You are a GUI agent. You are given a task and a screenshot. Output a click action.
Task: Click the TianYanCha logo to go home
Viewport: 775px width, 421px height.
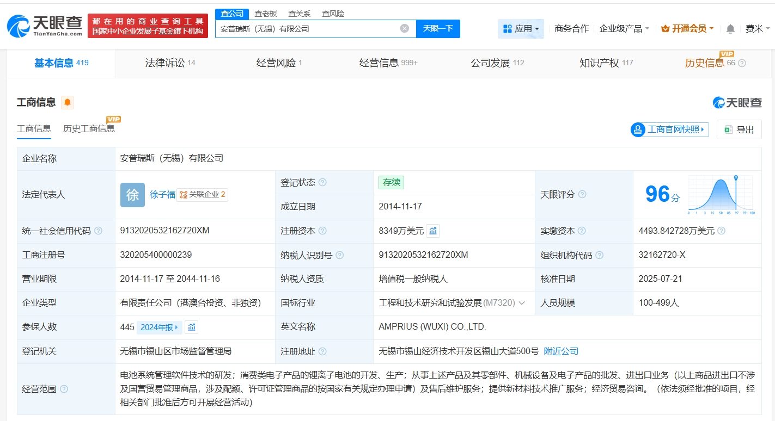tap(45, 24)
